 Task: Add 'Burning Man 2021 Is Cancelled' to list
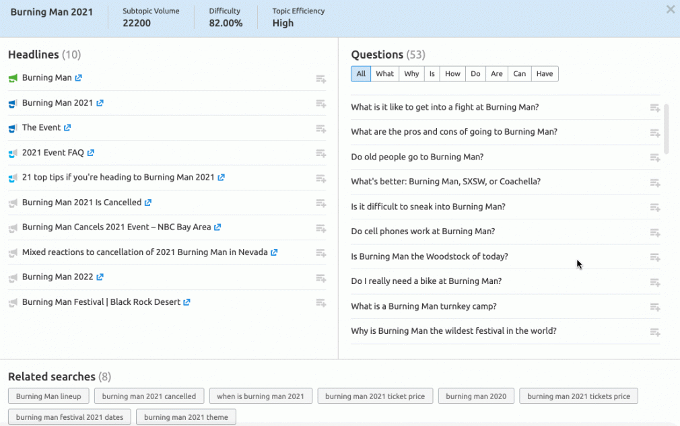pos(321,204)
